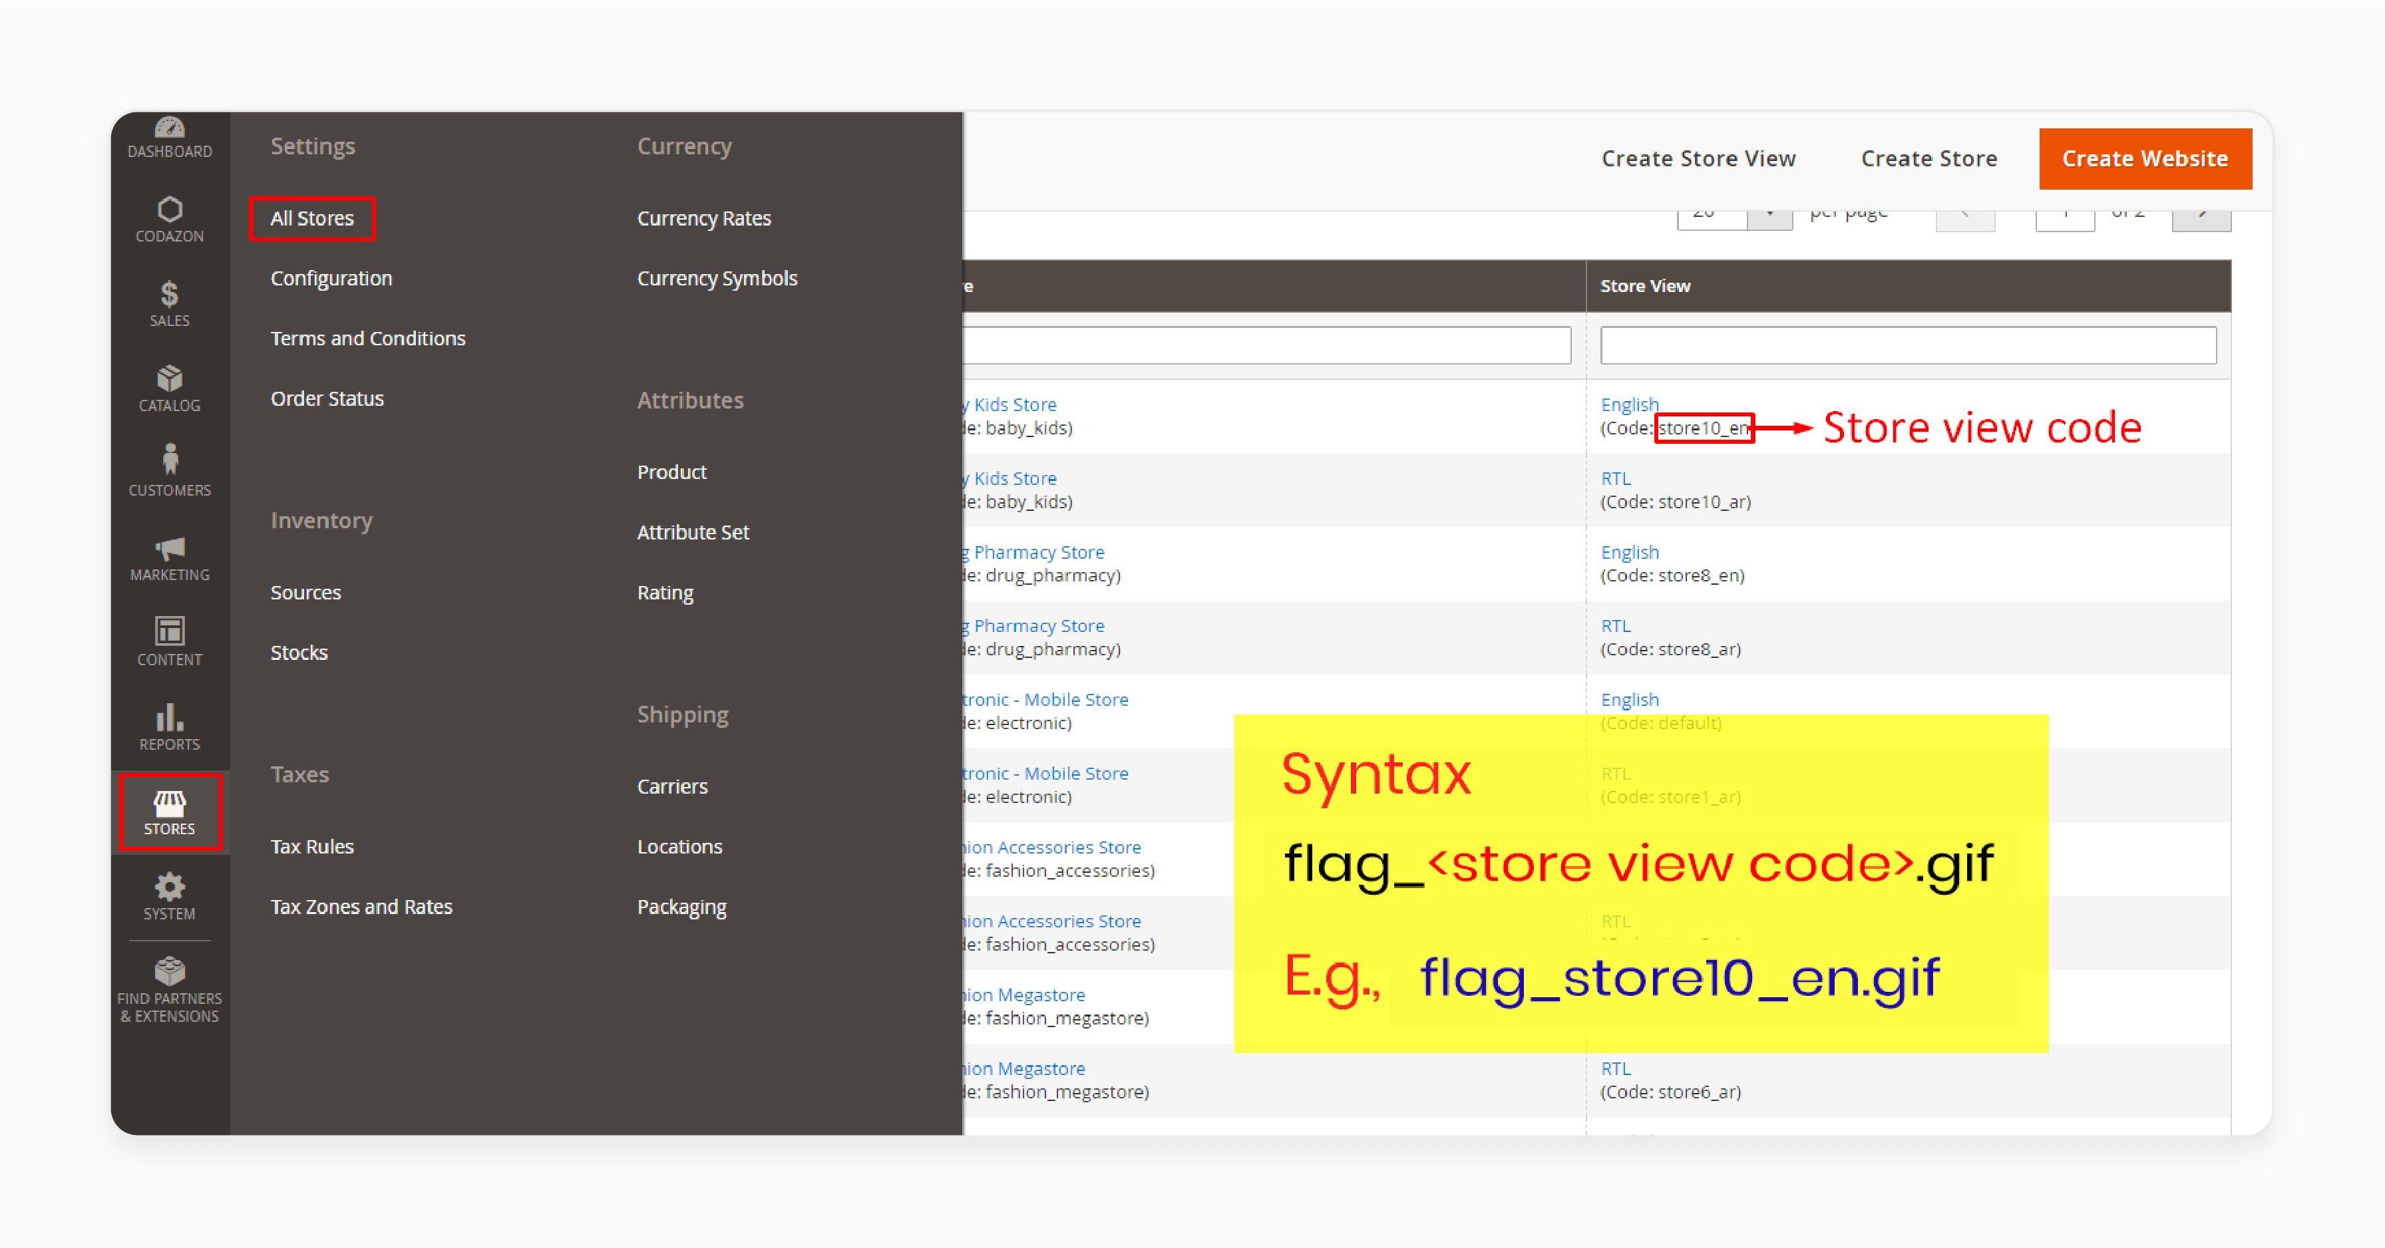Viewport: 2385px width, 1248px height.
Task: Open Accessories Store link just below the Mobile Store rows
Action: click(1053, 848)
